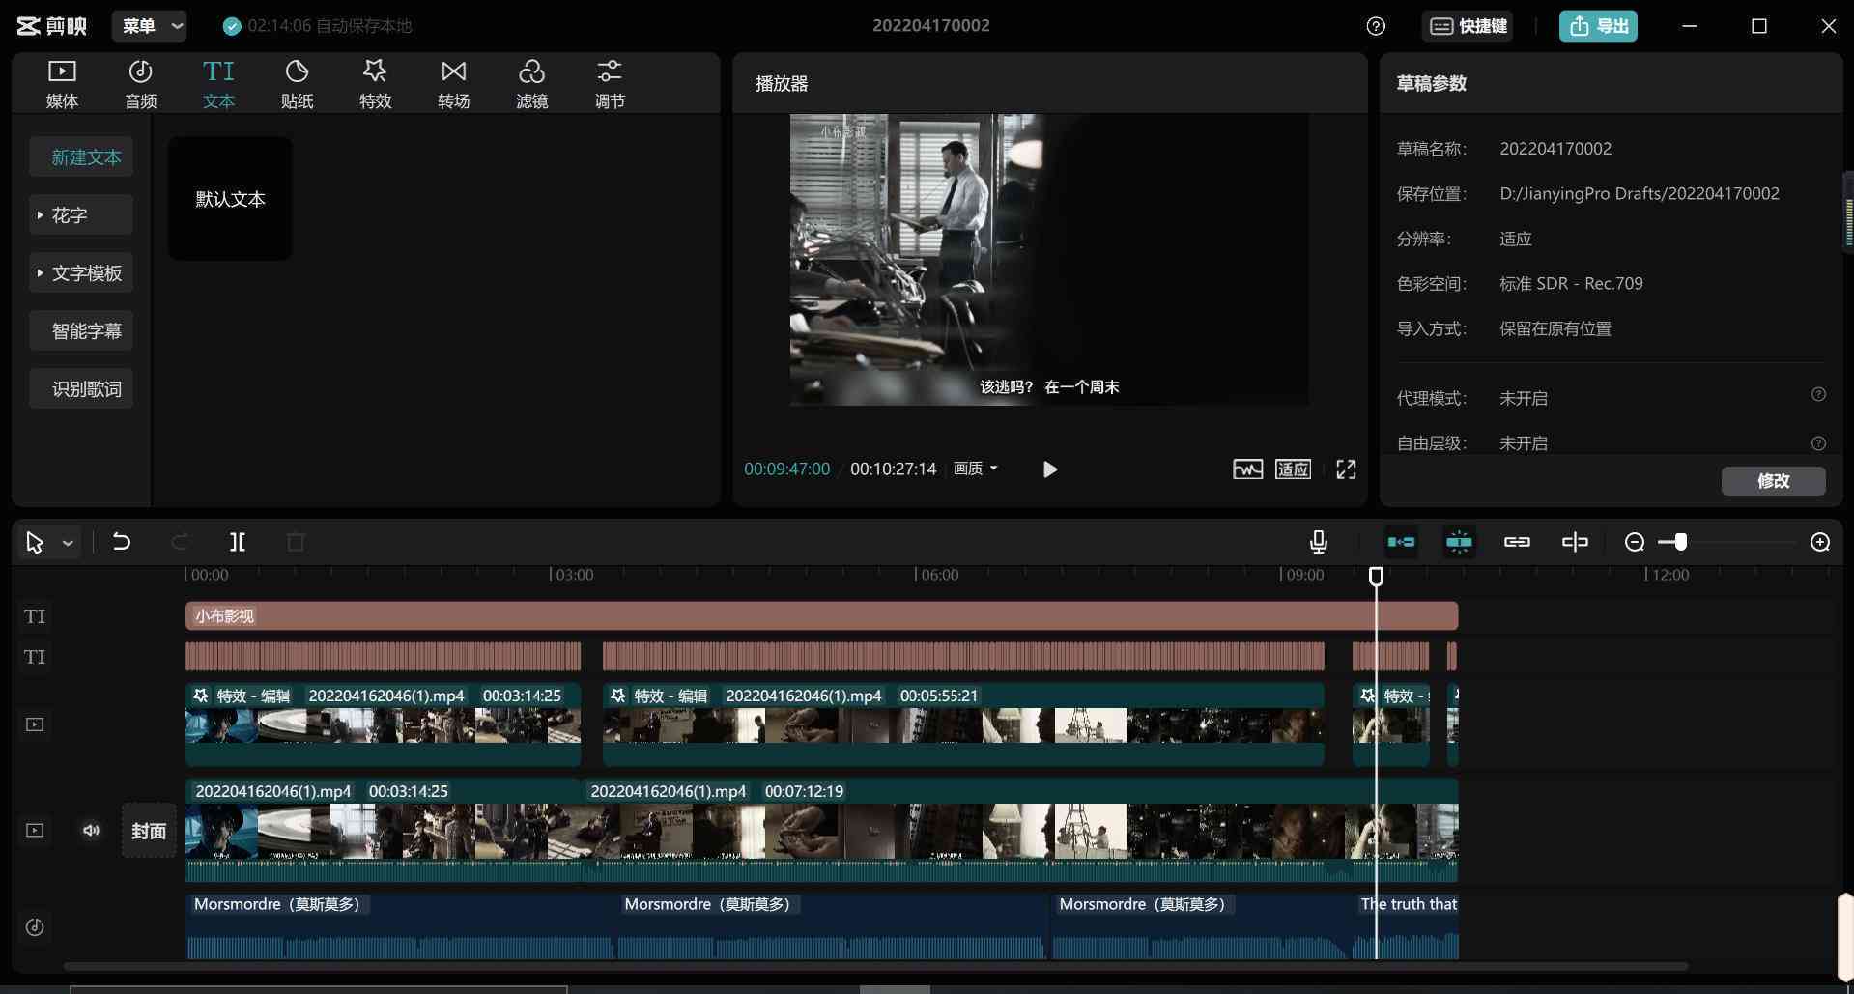Open the 快捷键 shortcuts button
1854x994 pixels.
(x=1469, y=26)
